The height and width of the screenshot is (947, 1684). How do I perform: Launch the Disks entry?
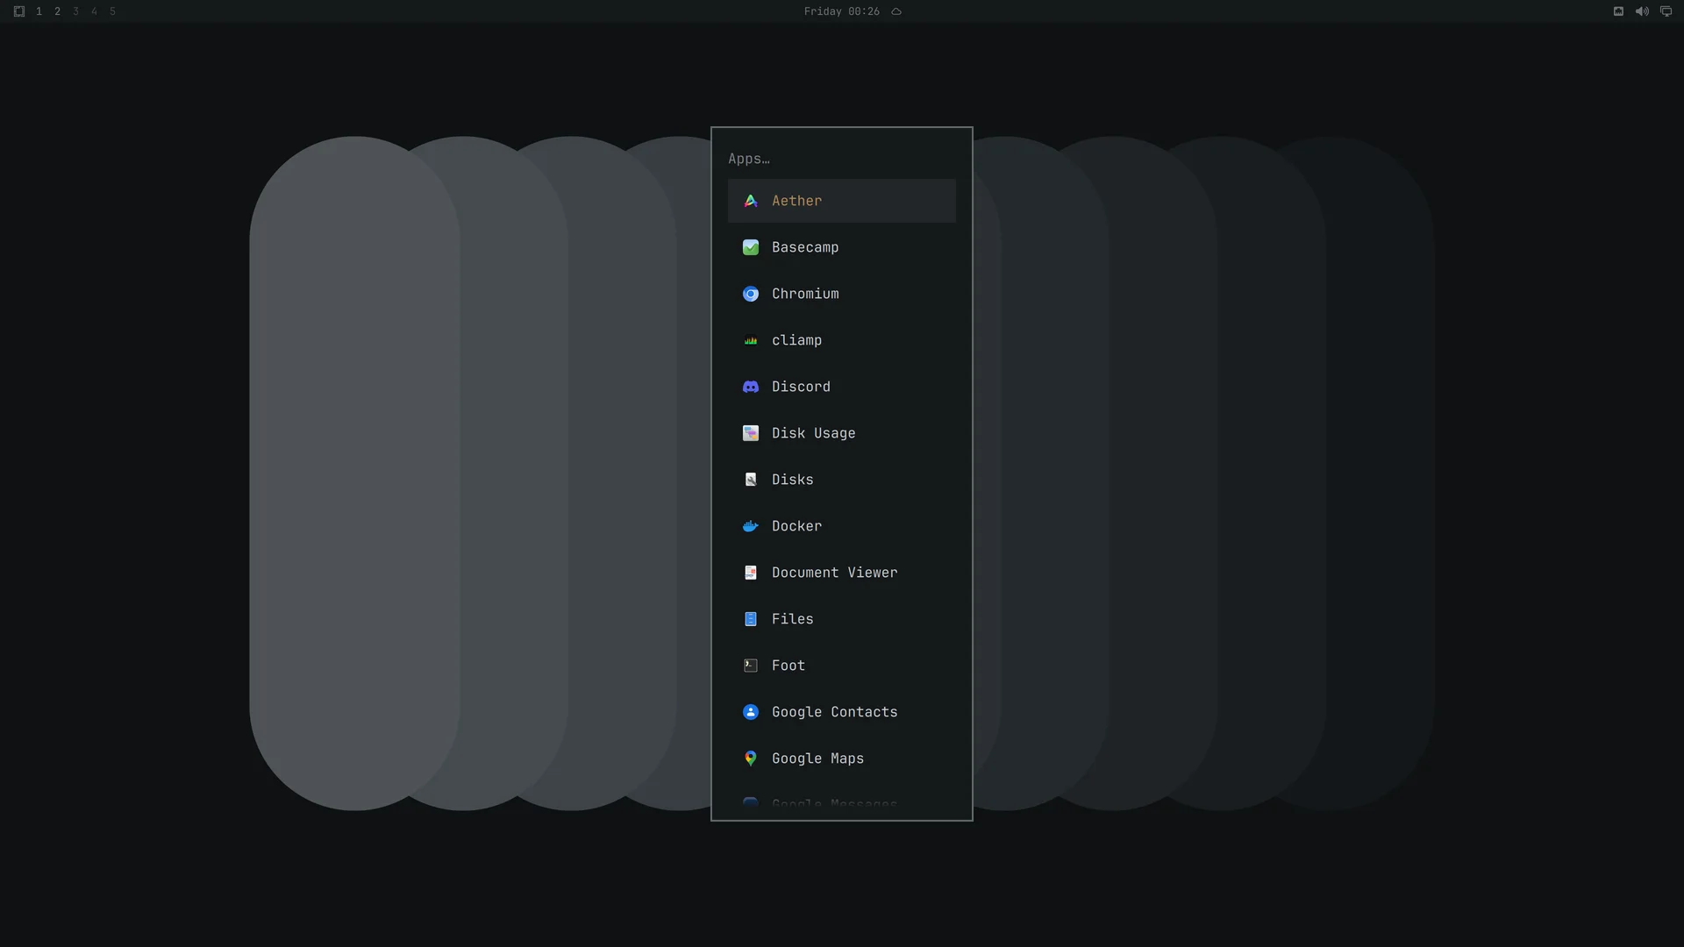click(842, 480)
